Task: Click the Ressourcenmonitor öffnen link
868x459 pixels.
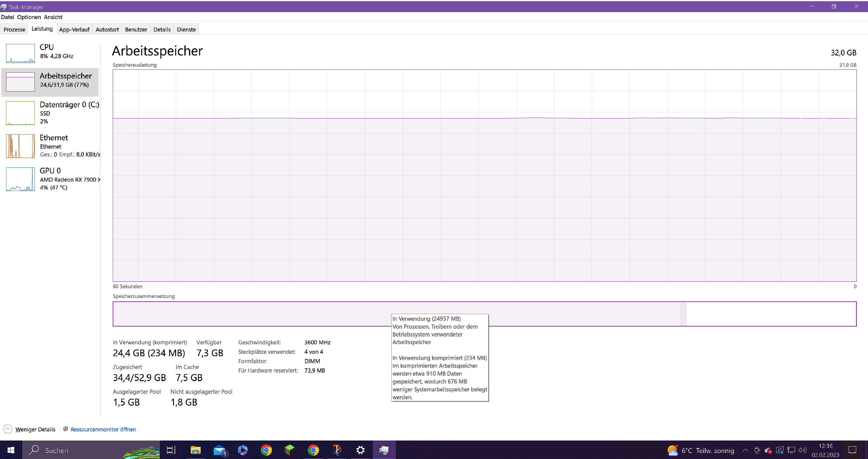Action: [103, 429]
